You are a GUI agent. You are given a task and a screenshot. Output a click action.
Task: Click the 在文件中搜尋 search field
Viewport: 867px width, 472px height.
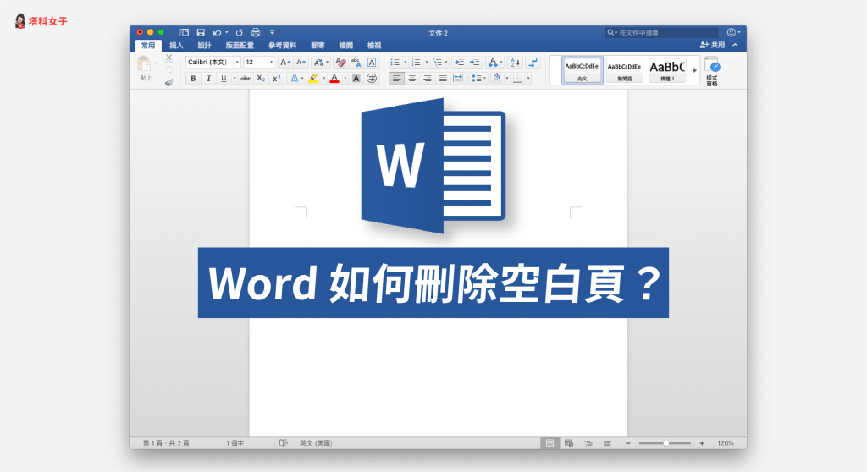662,33
